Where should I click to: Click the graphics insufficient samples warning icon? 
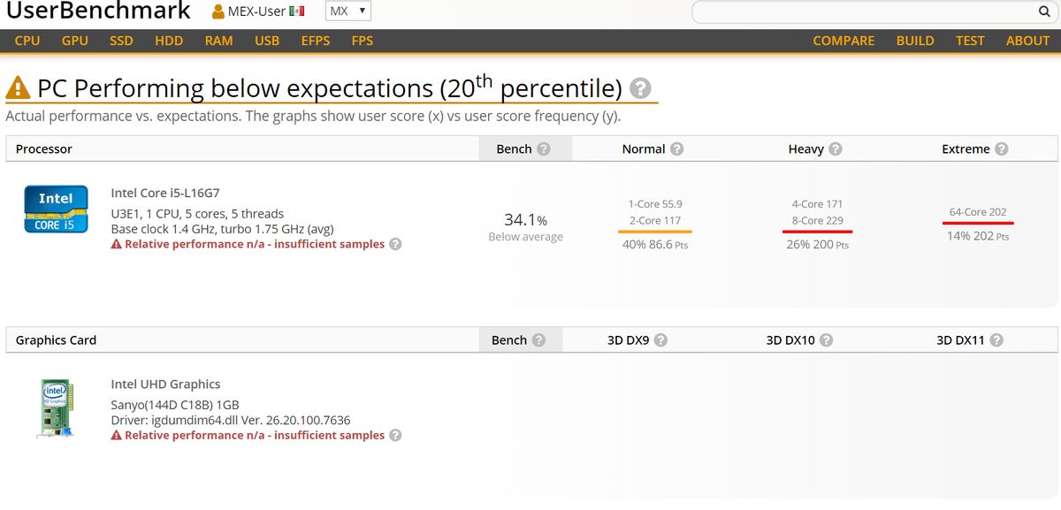point(116,435)
